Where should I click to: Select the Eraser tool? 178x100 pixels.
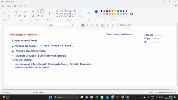[33, 16]
